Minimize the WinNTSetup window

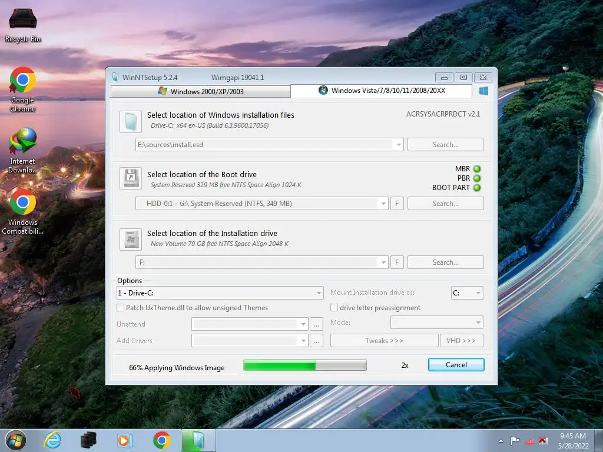(x=444, y=77)
